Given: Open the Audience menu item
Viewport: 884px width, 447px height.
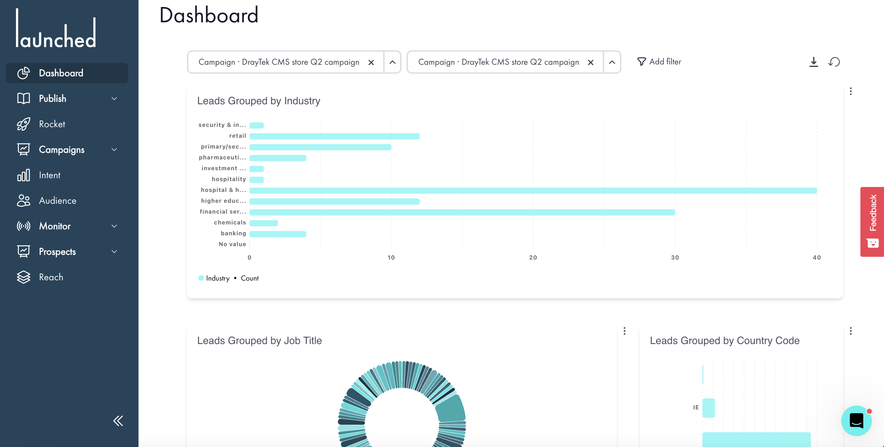Looking at the screenshot, I should pyautogui.click(x=67, y=201).
